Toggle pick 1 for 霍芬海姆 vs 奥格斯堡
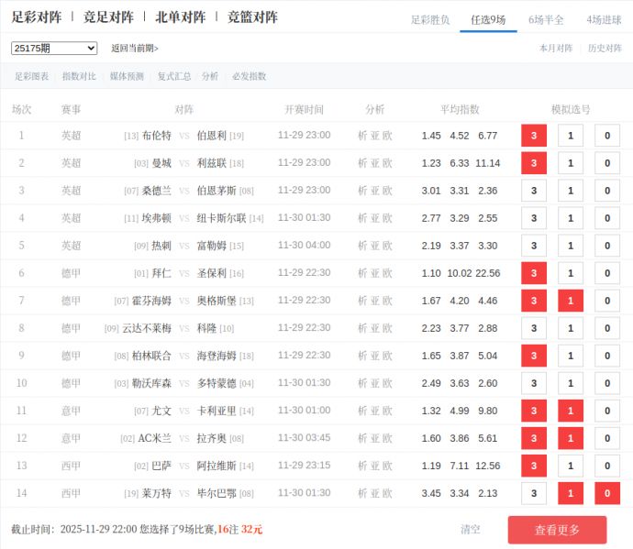 tap(570, 301)
